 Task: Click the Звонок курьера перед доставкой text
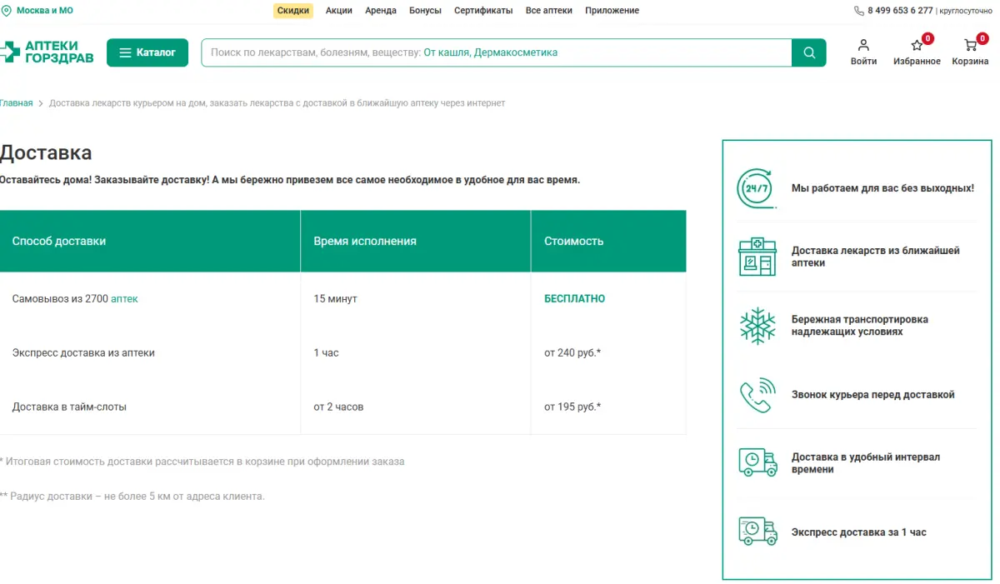pos(873,395)
